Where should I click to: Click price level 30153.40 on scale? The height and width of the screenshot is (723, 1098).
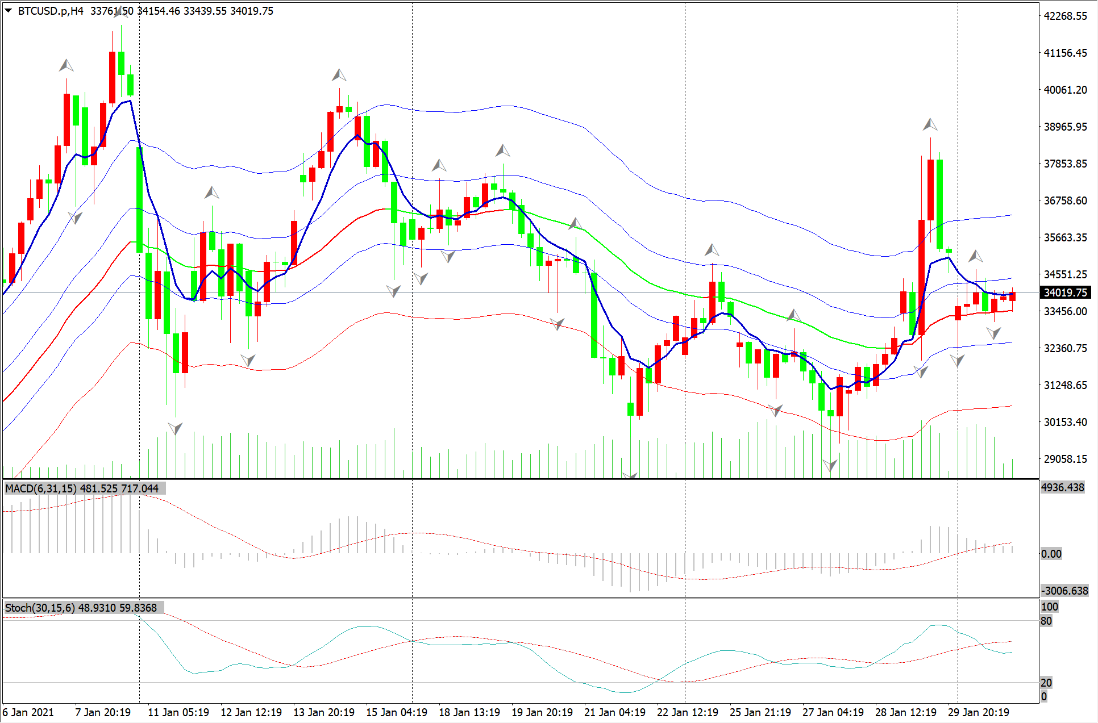(x=1066, y=422)
